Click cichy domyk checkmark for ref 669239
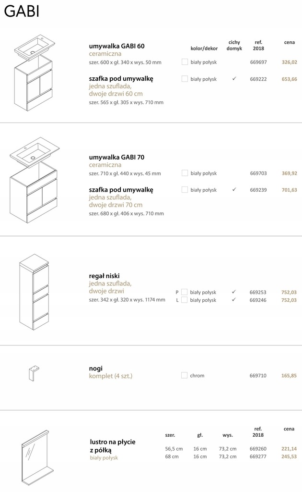The image size is (302, 492). point(234,189)
